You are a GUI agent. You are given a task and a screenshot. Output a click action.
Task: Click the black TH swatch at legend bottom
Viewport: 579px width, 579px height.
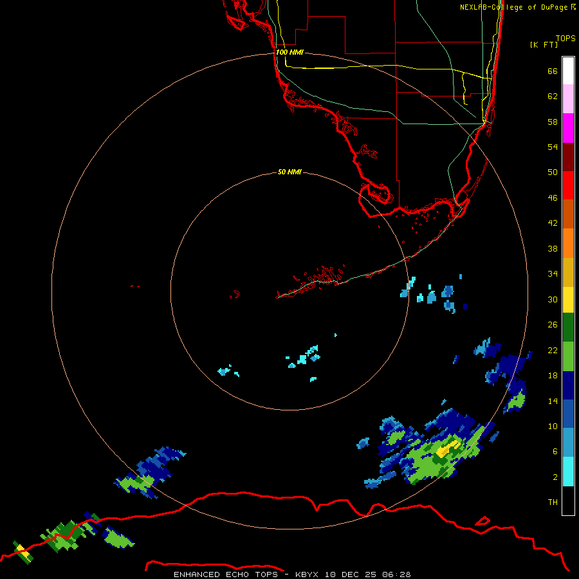(568, 501)
